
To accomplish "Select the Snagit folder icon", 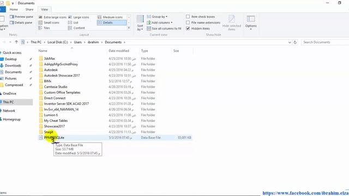I will tap(41, 132).
